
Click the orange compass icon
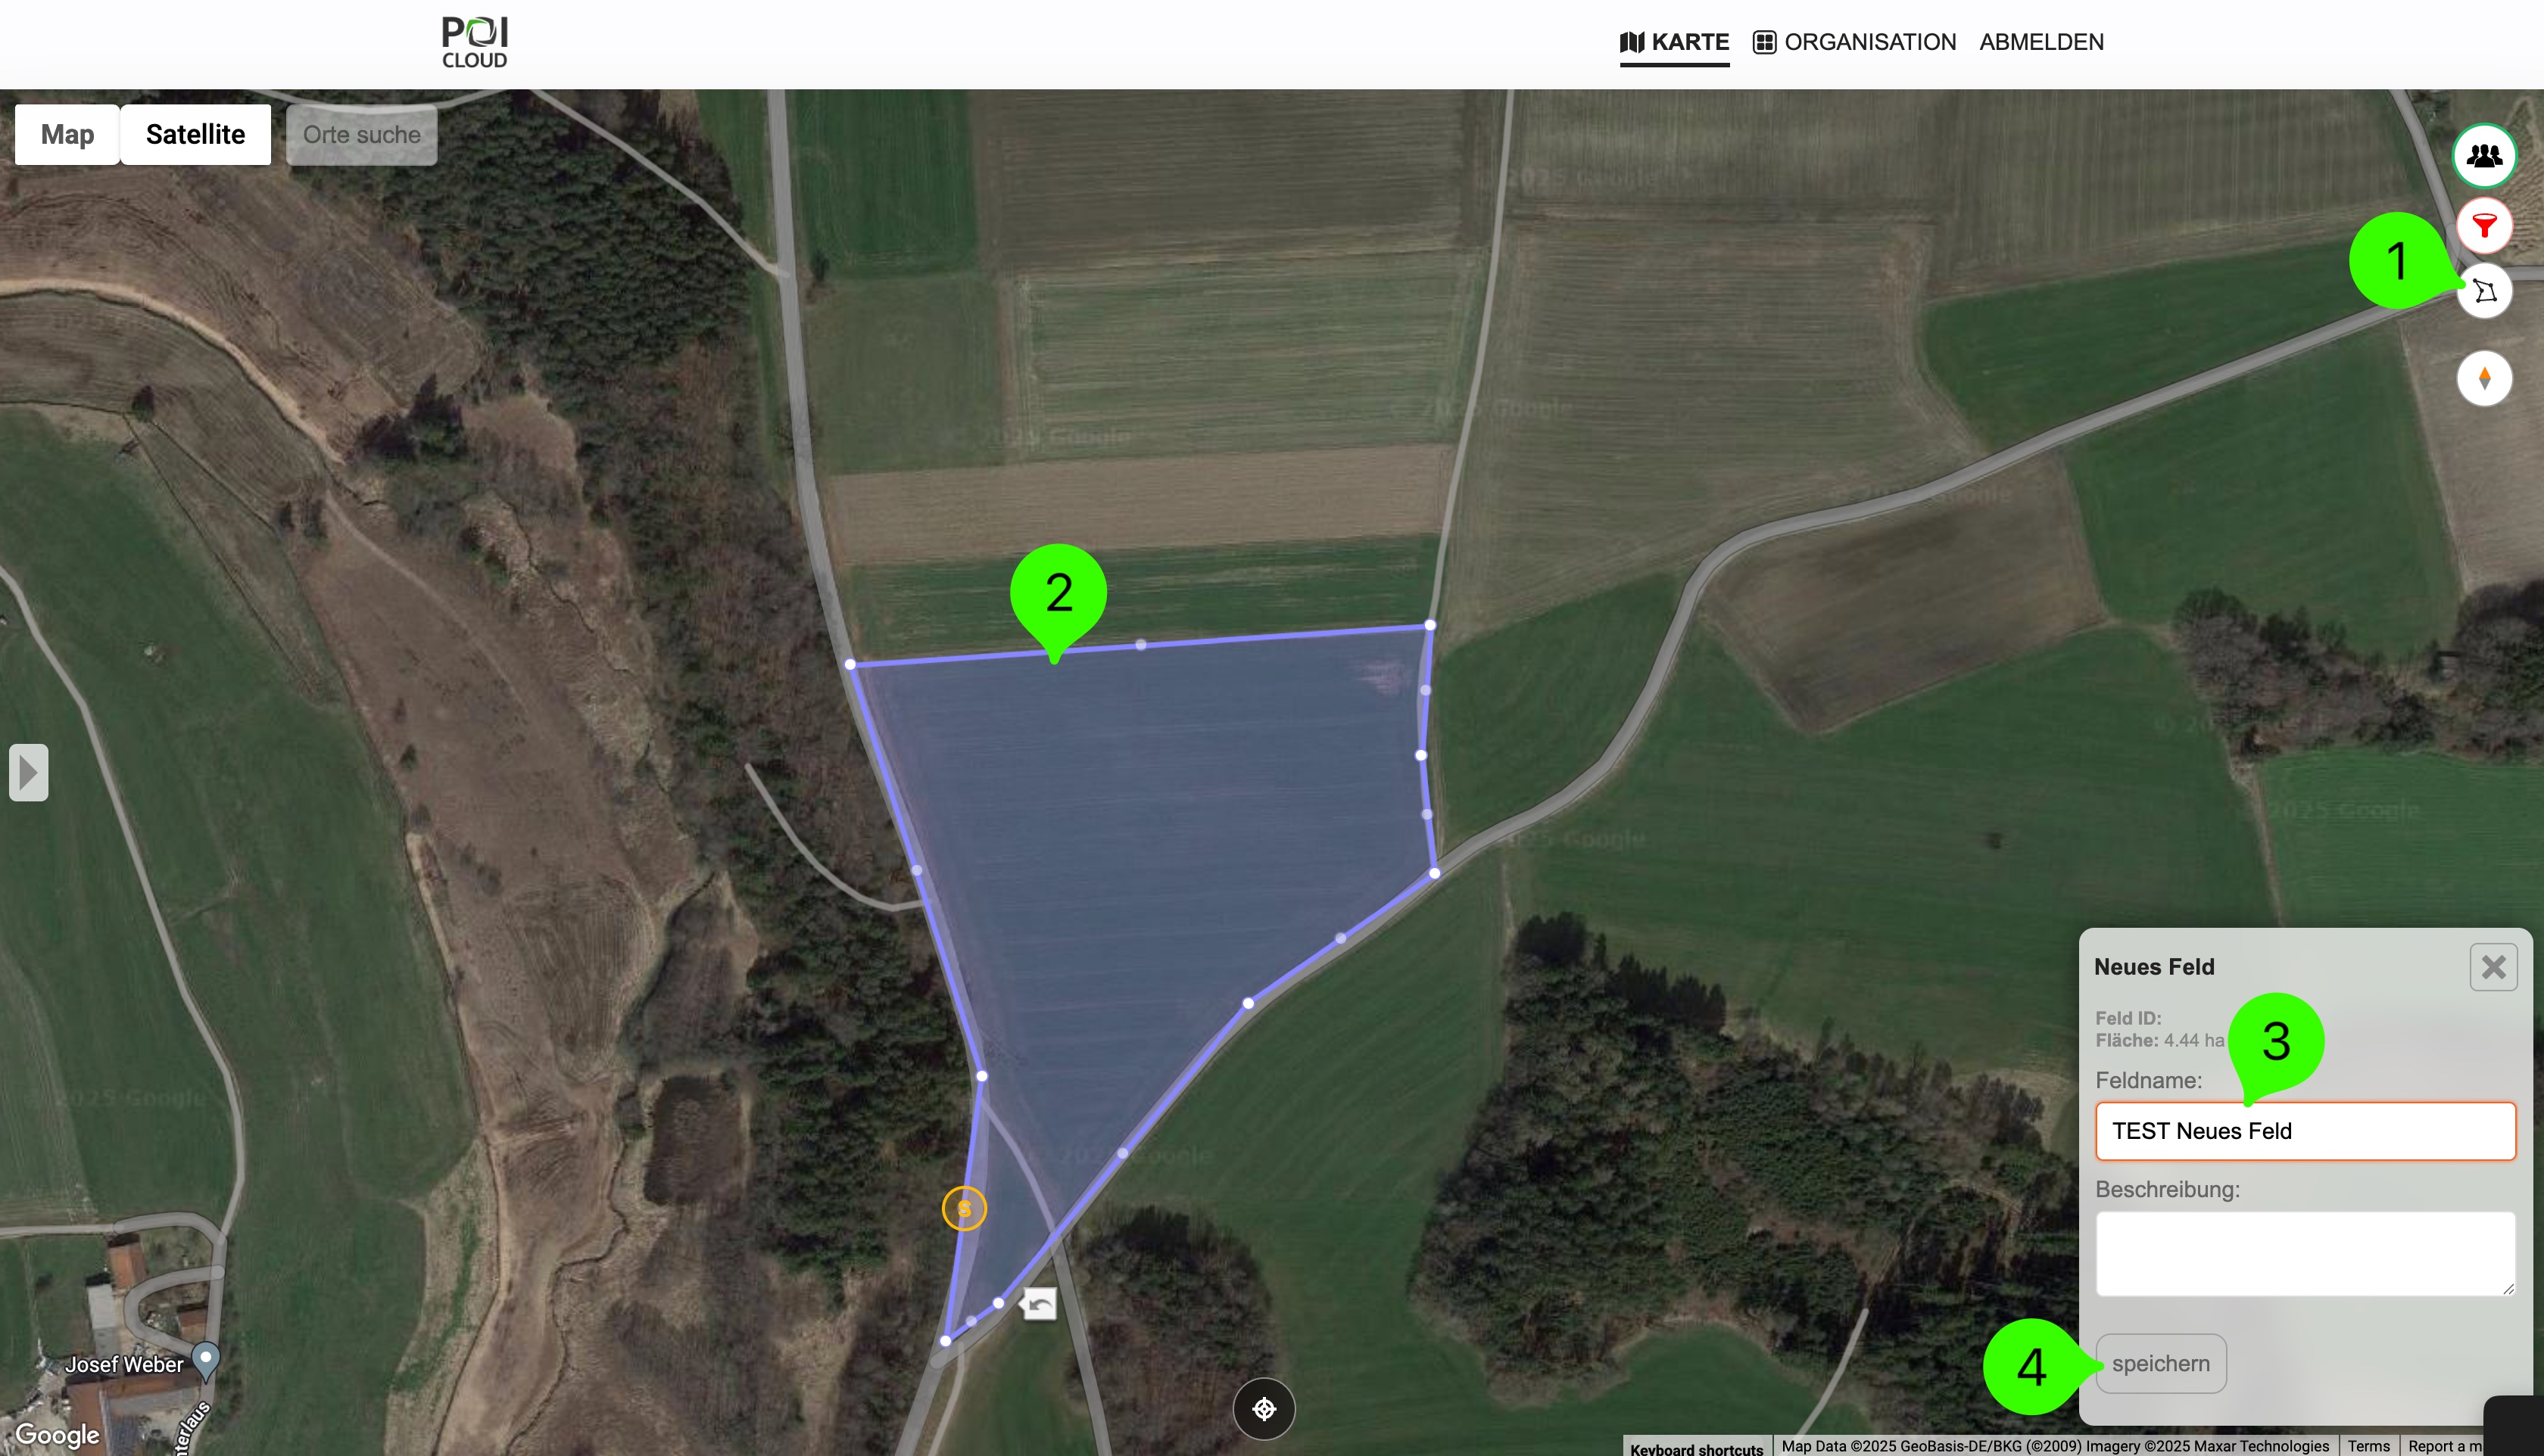coord(2485,379)
